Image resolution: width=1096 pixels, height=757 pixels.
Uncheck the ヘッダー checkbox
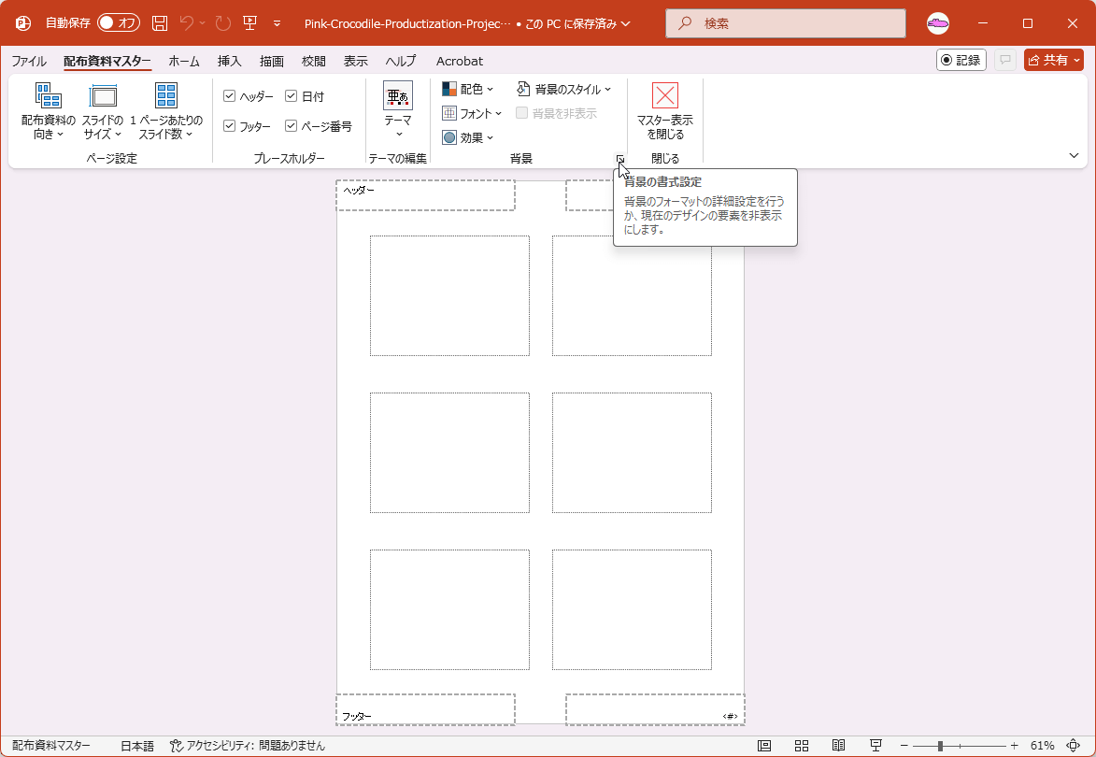(x=230, y=96)
